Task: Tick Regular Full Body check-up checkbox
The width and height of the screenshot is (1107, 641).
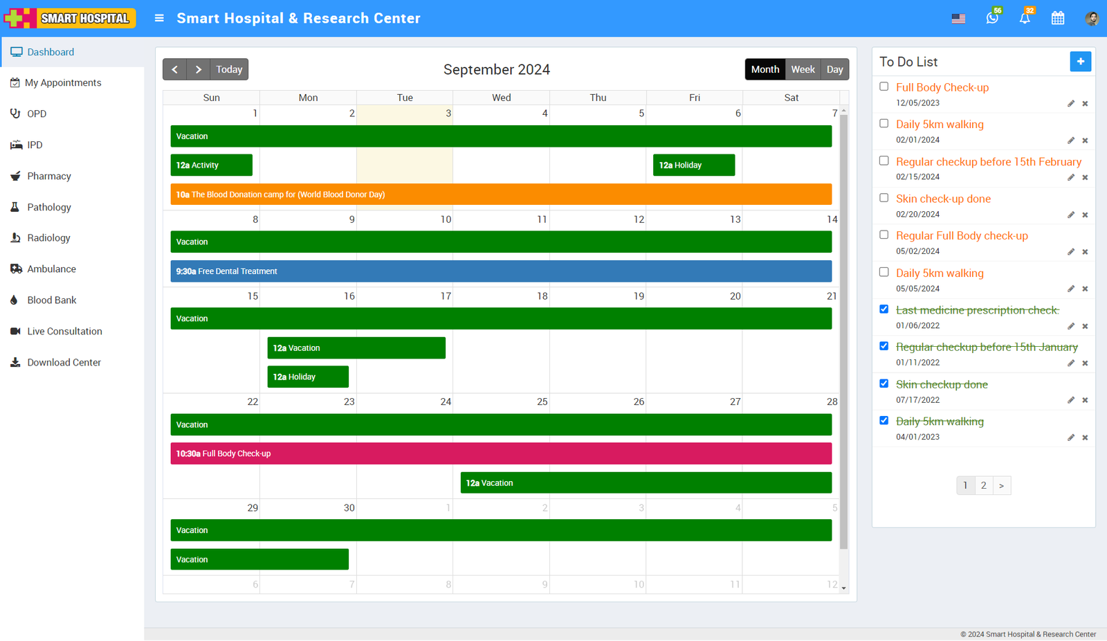Action: (884, 235)
